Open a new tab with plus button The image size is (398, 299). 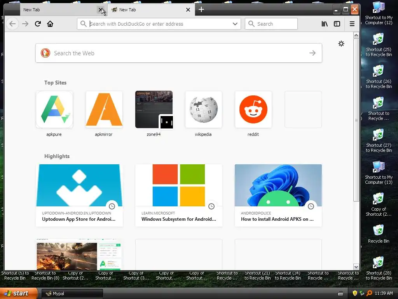click(x=201, y=9)
